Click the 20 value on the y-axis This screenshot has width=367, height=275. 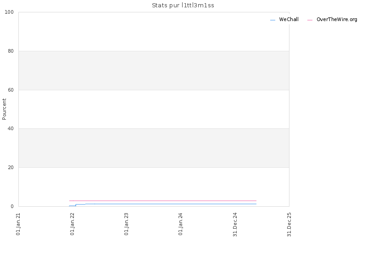[11, 167]
